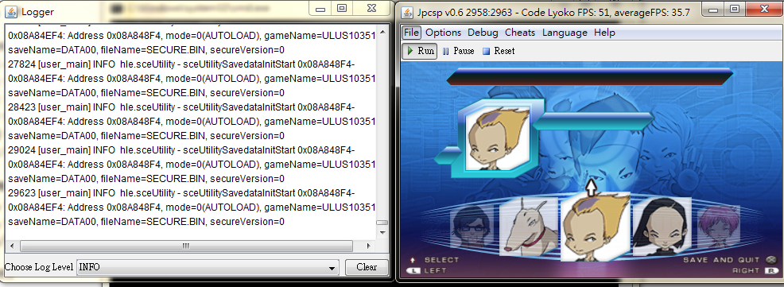Click the Java icon in Logger title bar

tap(11, 11)
